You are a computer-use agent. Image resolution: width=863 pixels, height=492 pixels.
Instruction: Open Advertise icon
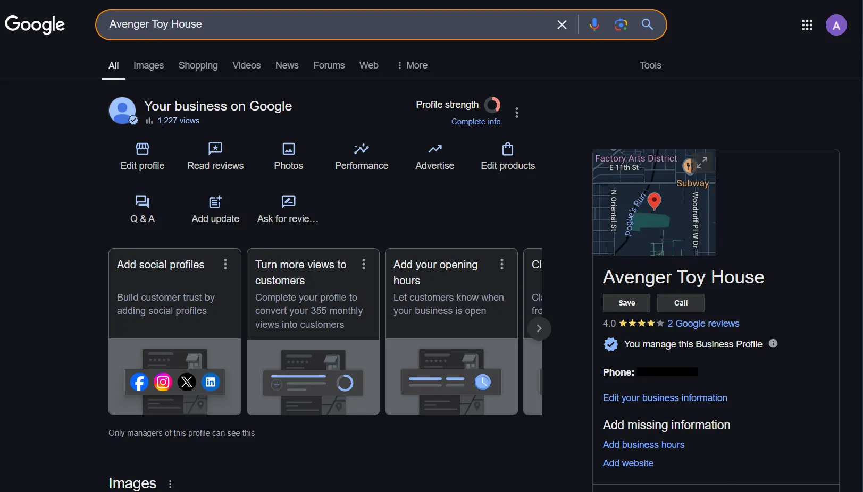tap(435, 148)
